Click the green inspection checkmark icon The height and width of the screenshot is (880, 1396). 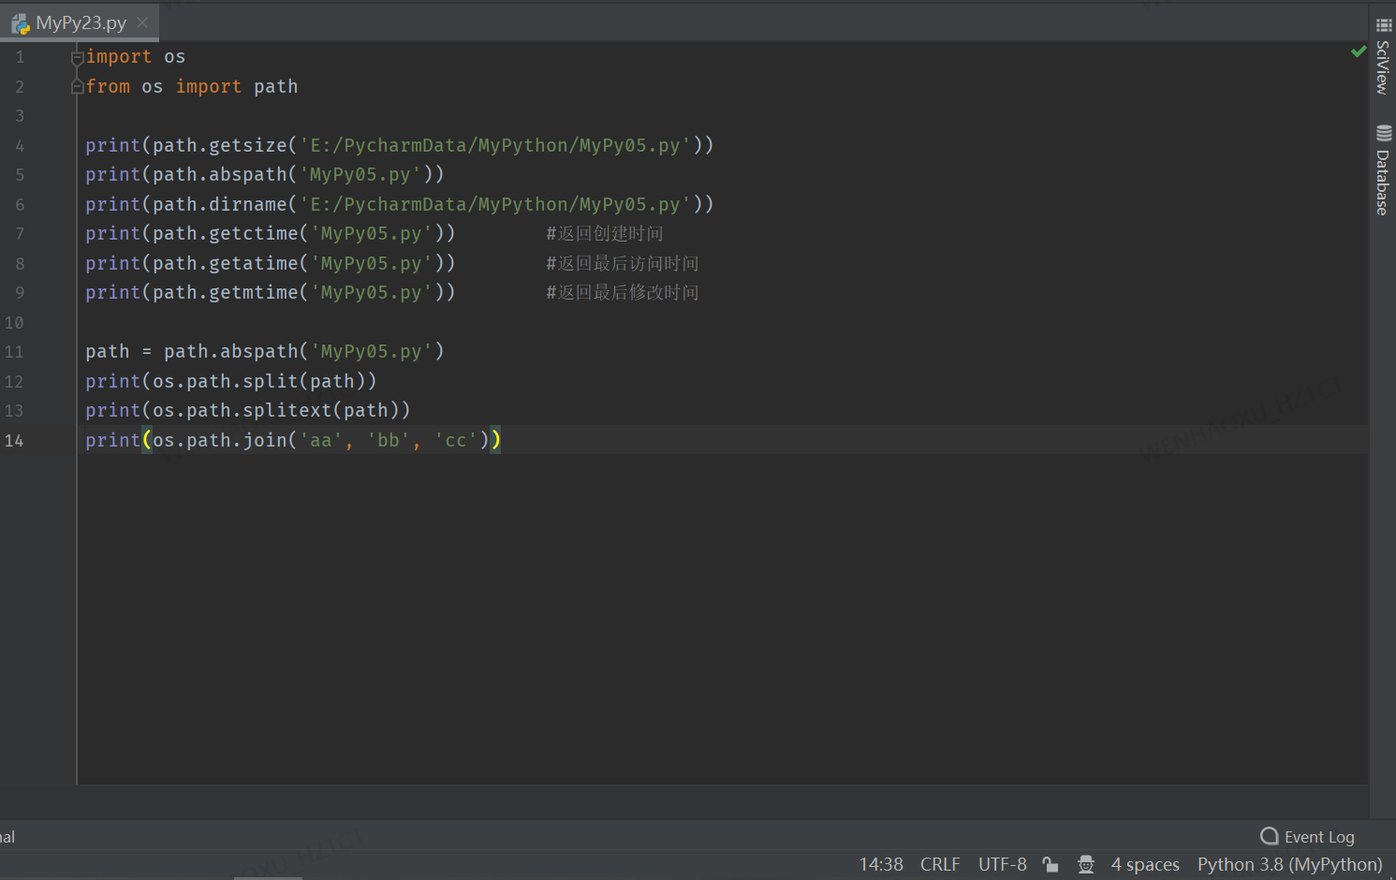tap(1359, 51)
